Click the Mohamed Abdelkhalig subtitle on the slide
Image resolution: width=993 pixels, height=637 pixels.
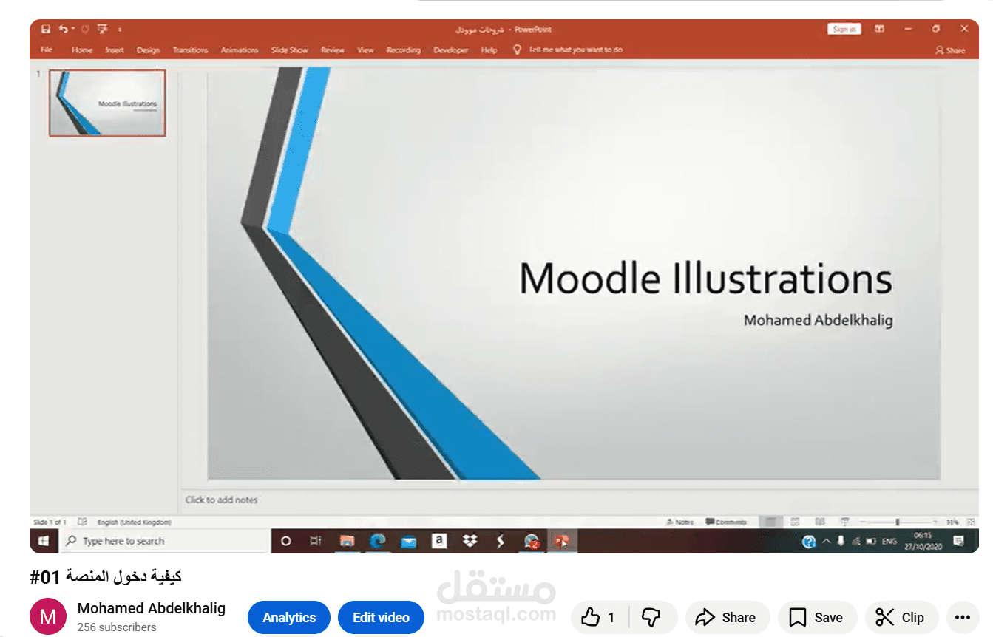point(818,320)
